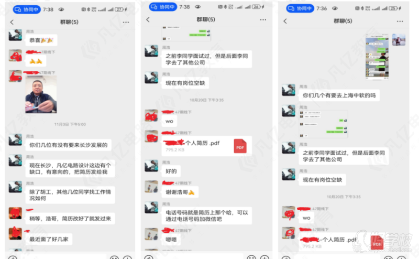Tap back arrow in left chat screenshot
The image size is (419, 259).
tap(12, 22)
